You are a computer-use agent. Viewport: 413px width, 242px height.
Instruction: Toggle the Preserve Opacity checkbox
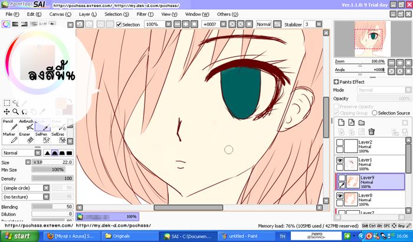[x=336, y=106]
